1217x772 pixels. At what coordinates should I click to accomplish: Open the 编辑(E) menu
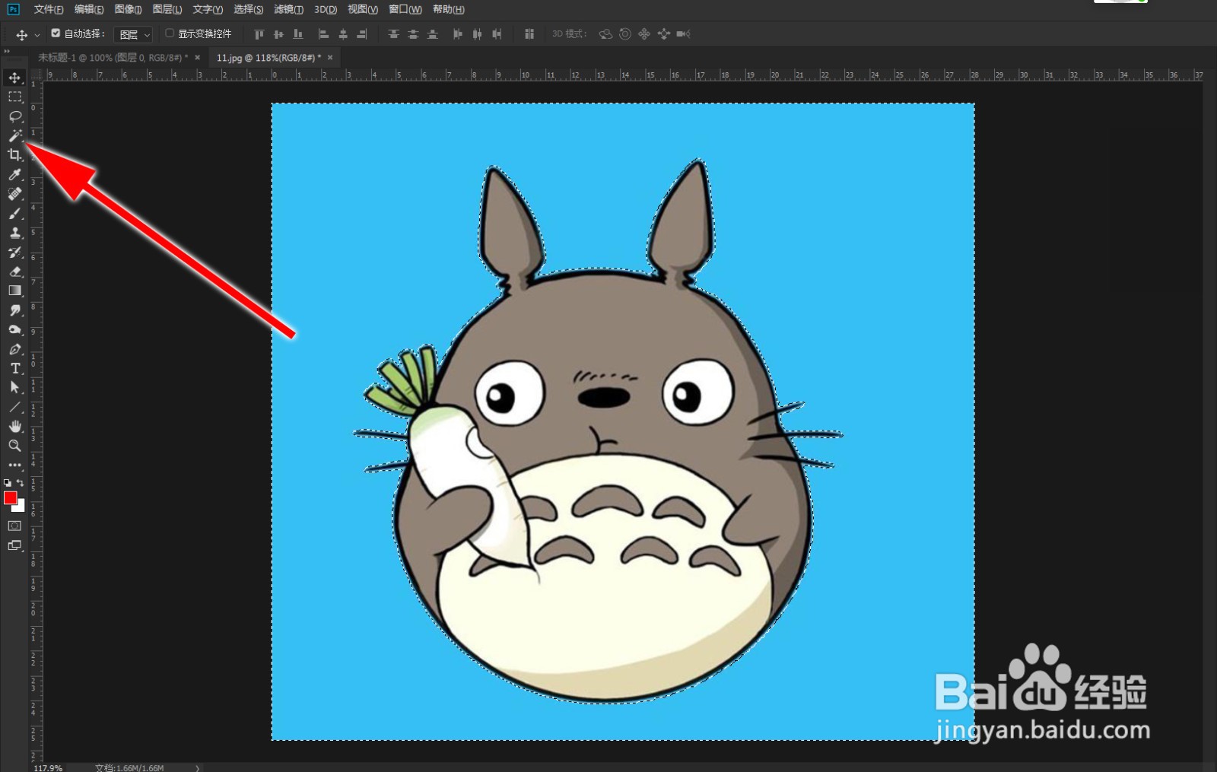(89, 9)
